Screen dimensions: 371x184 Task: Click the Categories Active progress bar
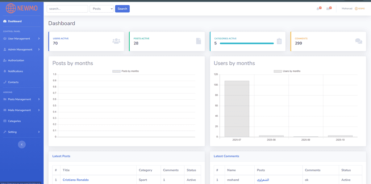[x=246, y=43]
